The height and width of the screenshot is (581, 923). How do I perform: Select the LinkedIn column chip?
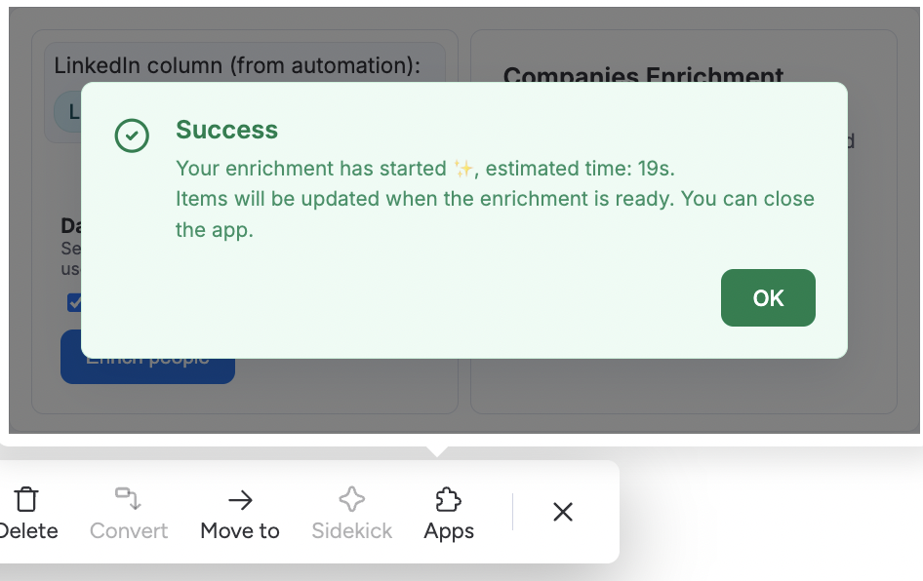[67, 113]
